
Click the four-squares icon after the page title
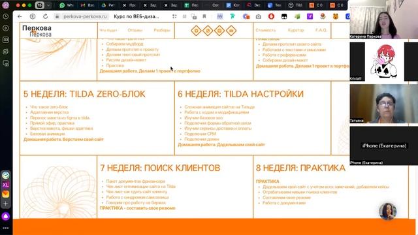(x=174, y=16)
